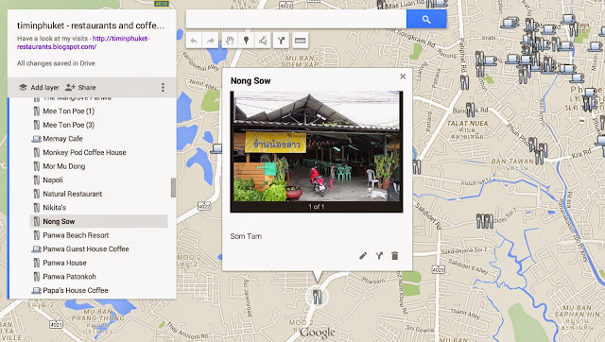Click the Redo arrow in toolbar
This screenshot has width=605, height=342.
click(210, 41)
